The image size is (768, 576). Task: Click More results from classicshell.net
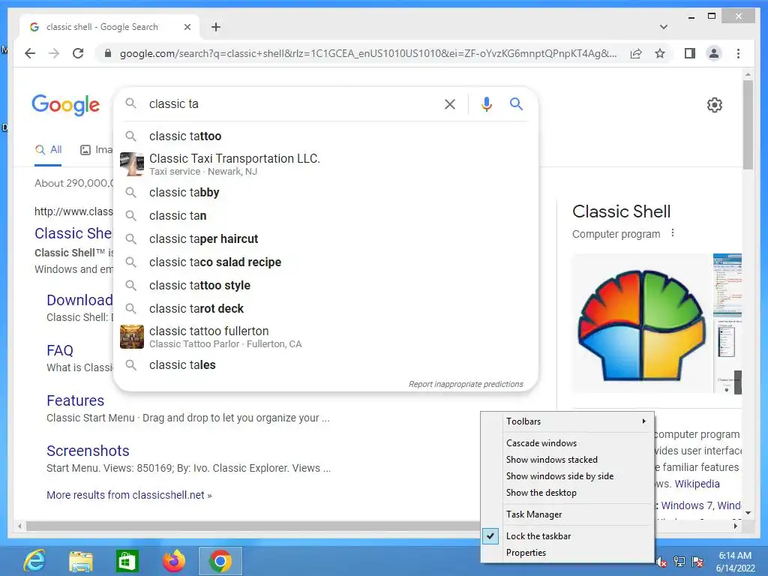pyautogui.click(x=129, y=495)
